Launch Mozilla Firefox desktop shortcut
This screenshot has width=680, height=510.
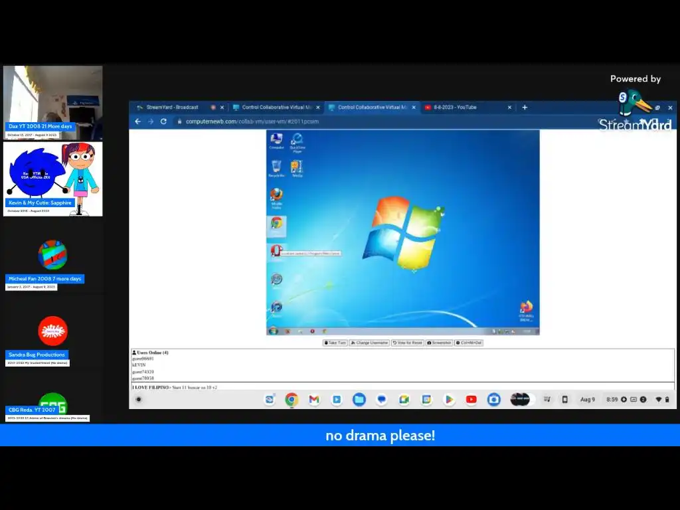coord(276,198)
